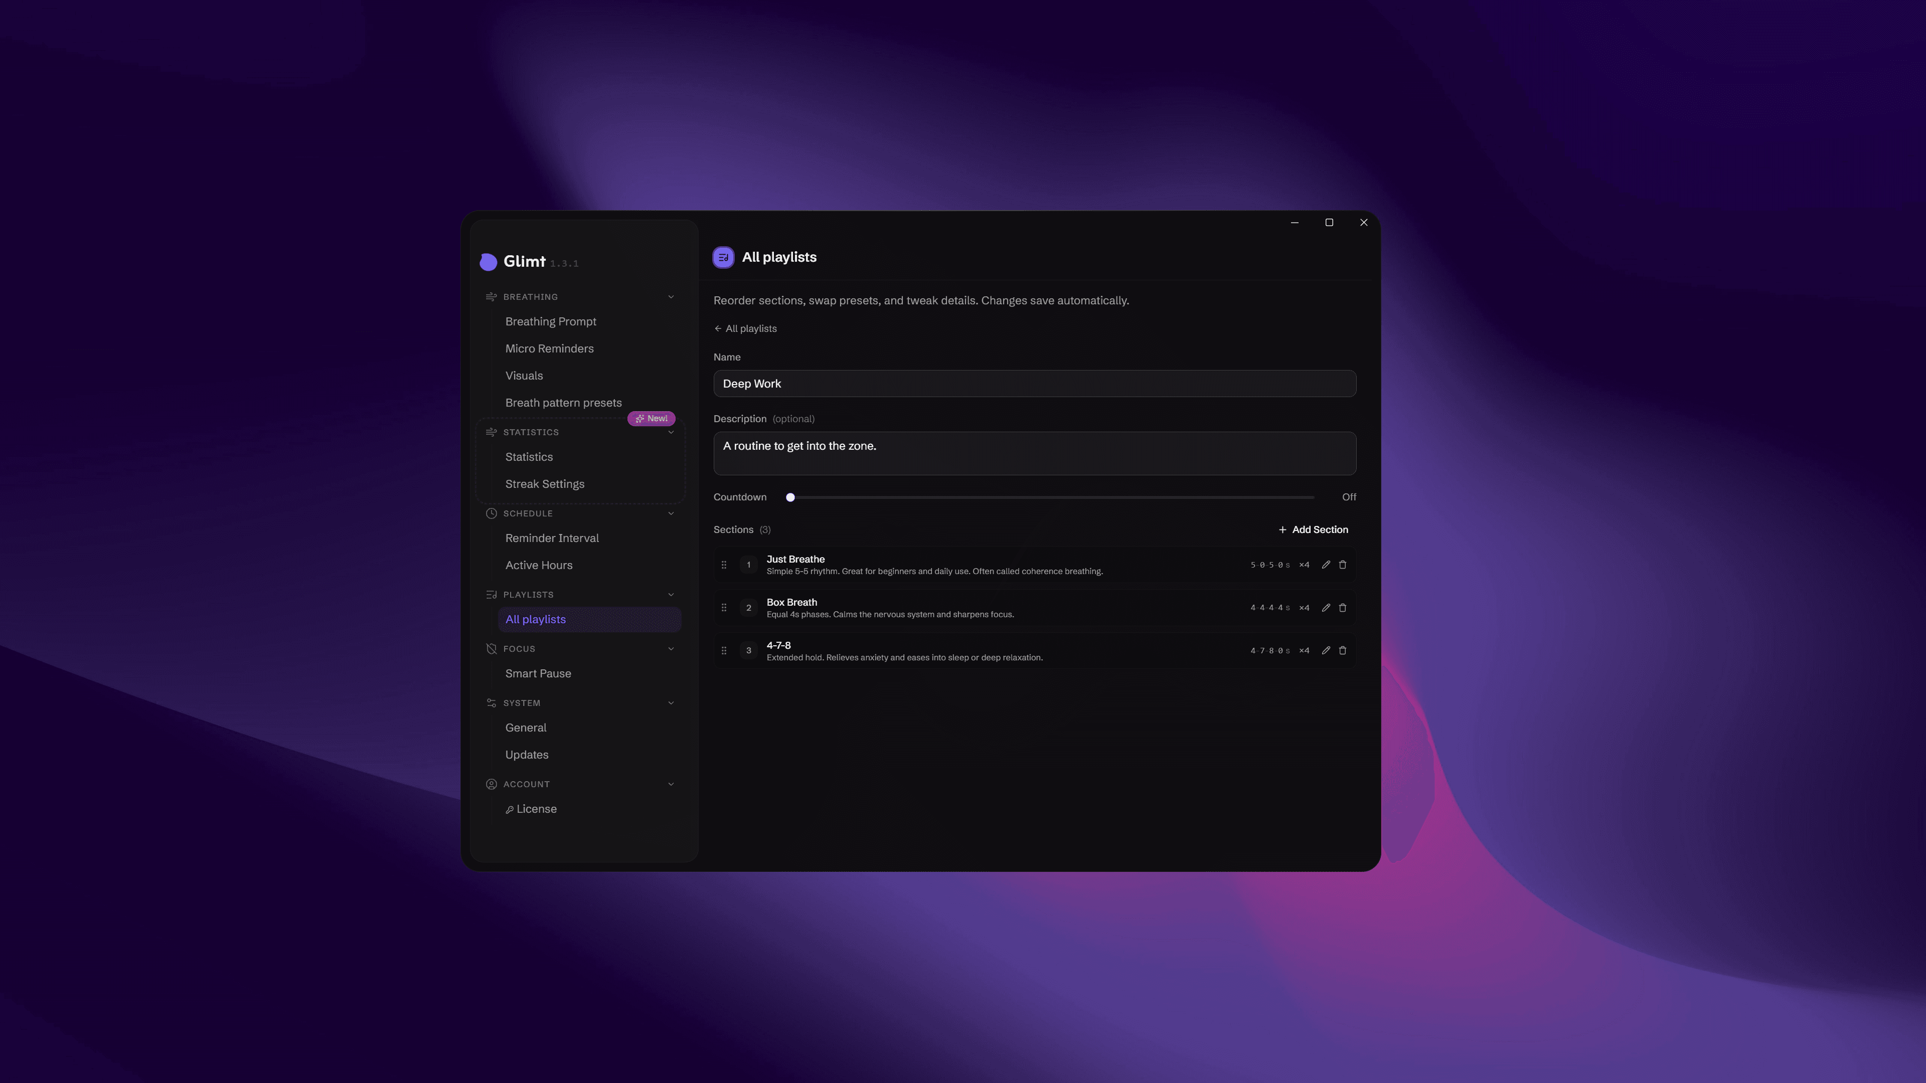Delete the Box Breath section trash icon
1926x1083 pixels.
pyautogui.click(x=1342, y=608)
